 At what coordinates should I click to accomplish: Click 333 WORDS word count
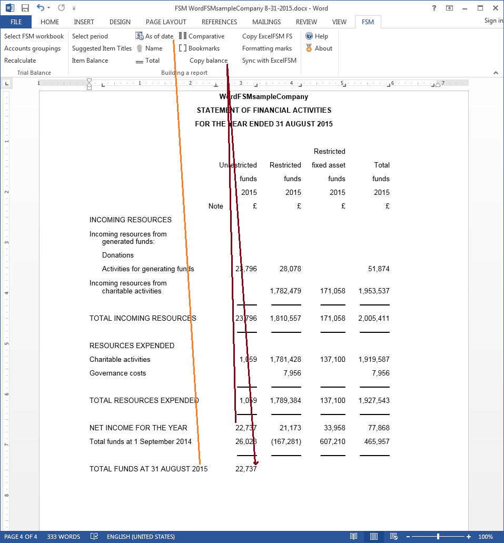[x=63, y=537]
